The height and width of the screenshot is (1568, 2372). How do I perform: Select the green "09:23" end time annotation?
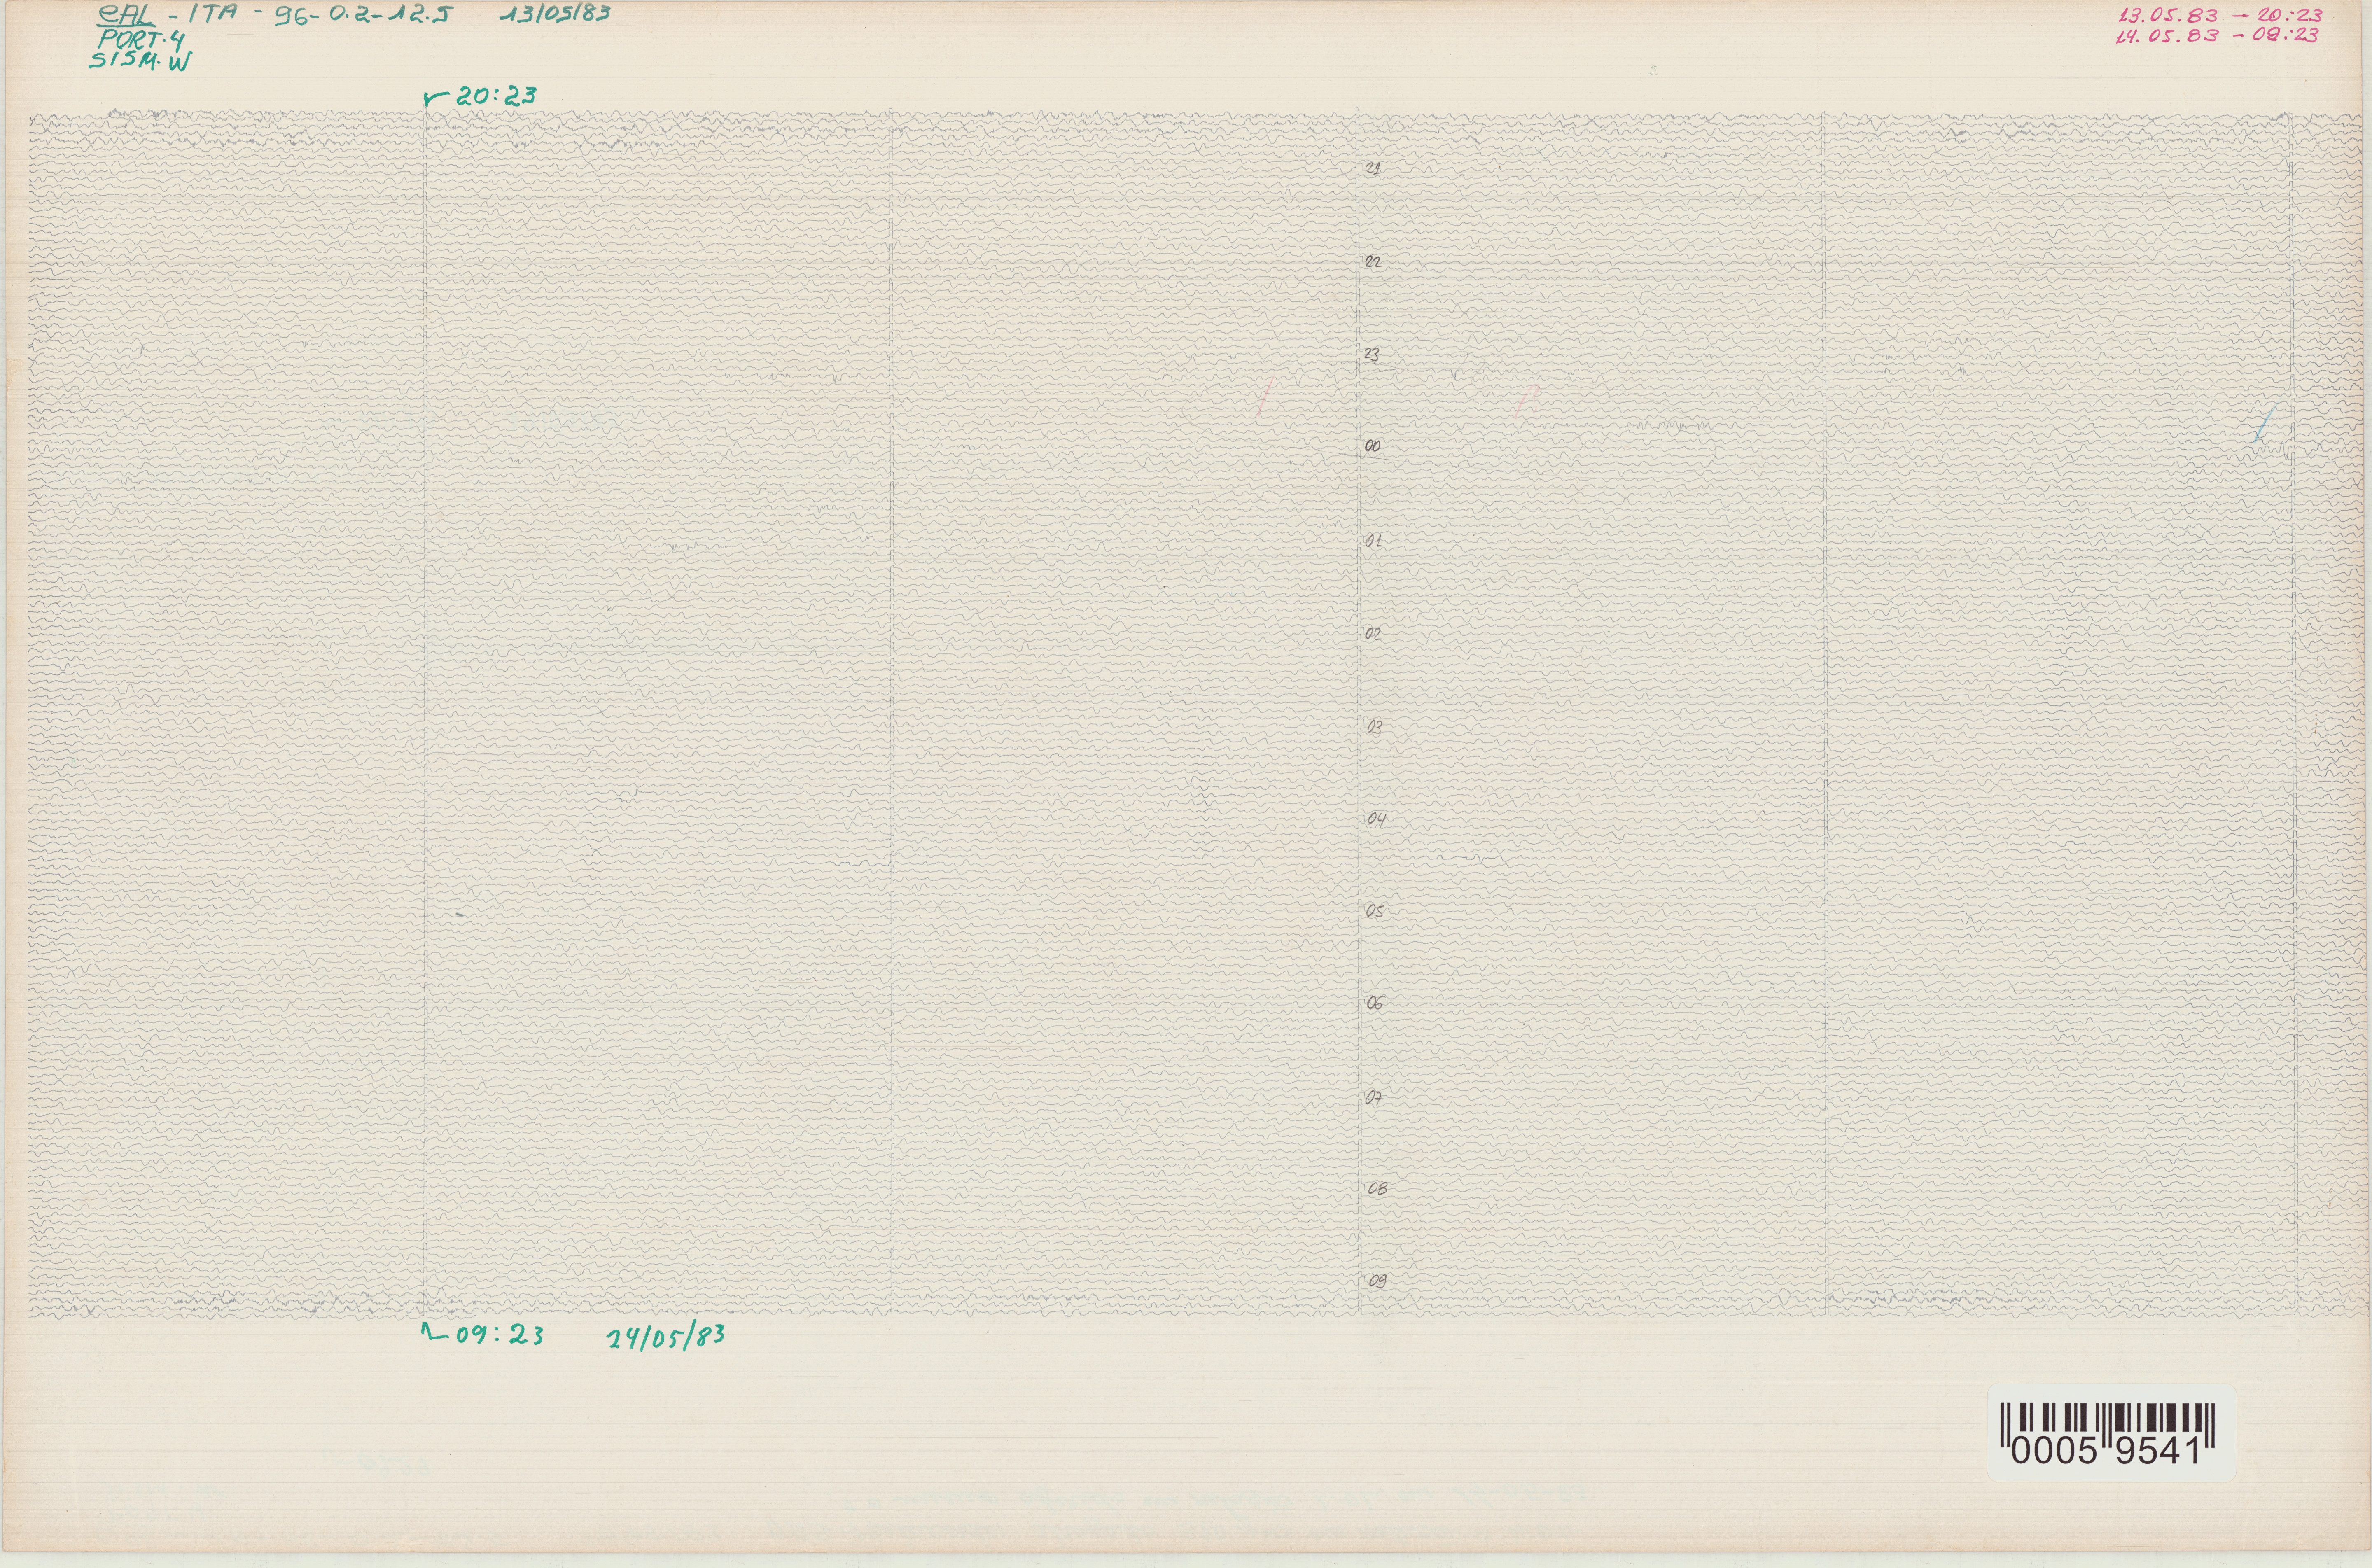[500, 1335]
